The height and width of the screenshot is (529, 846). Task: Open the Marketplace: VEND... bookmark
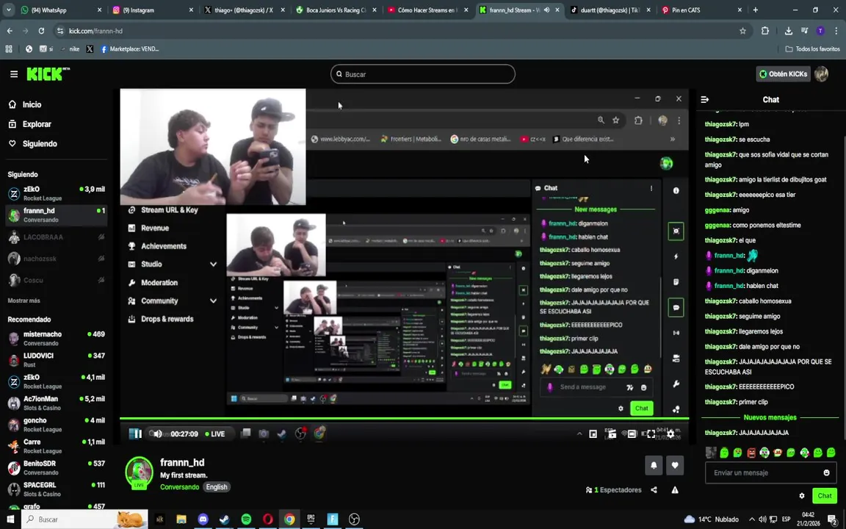coord(129,48)
